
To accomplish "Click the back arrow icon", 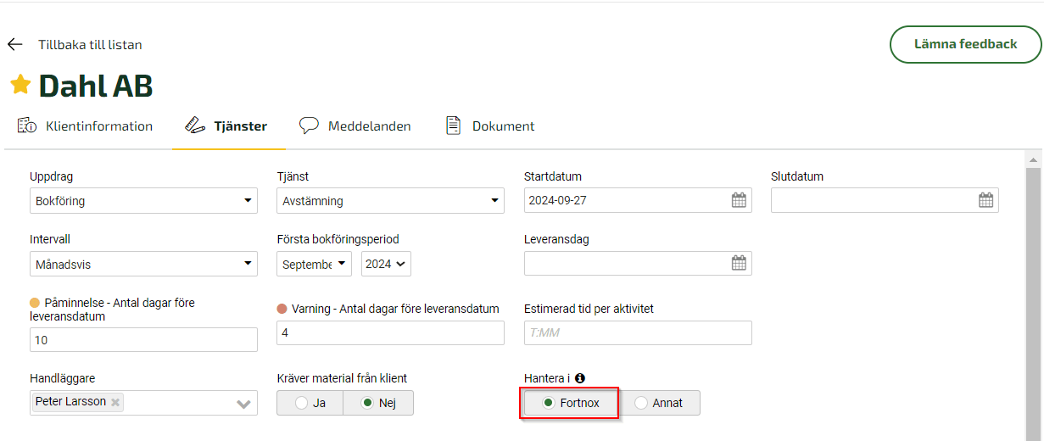I will click(14, 44).
